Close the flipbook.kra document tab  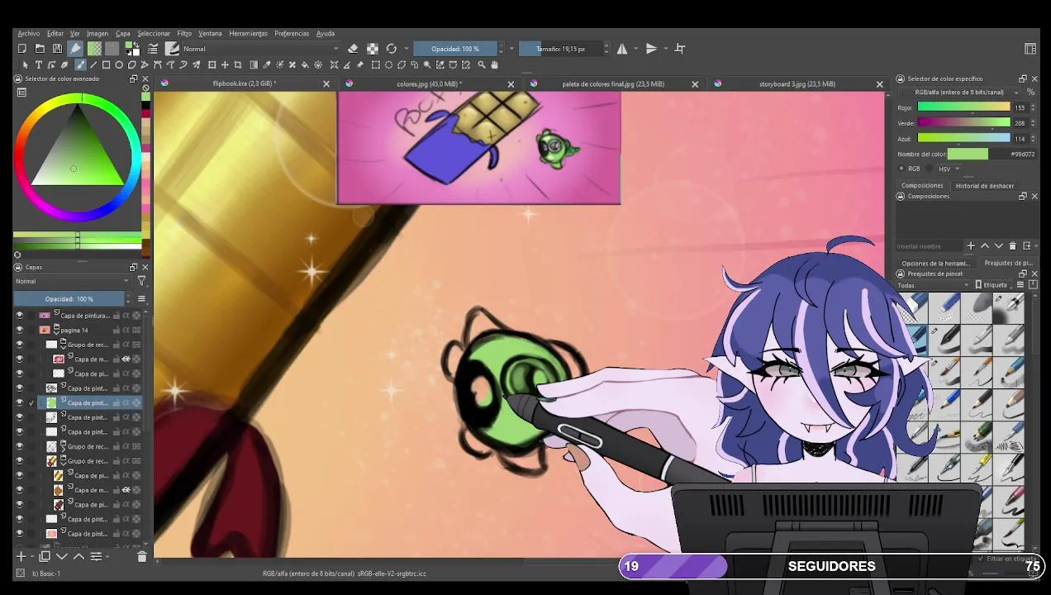[x=326, y=84]
